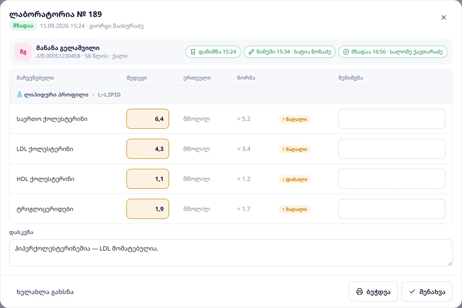Edit the ტრიგლიცერიდები result field 1,9
462x308 pixels.
[148, 209]
